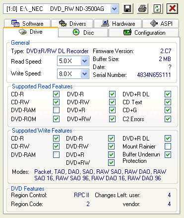Click the Disc tab CD icon
Image resolution: width=184 pixels, height=218 pixels.
[76, 32]
